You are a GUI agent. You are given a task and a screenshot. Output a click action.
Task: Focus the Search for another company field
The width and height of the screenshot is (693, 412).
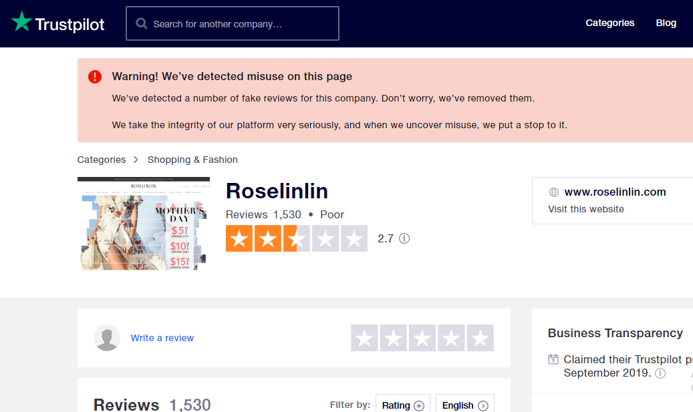[x=233, y=23]
